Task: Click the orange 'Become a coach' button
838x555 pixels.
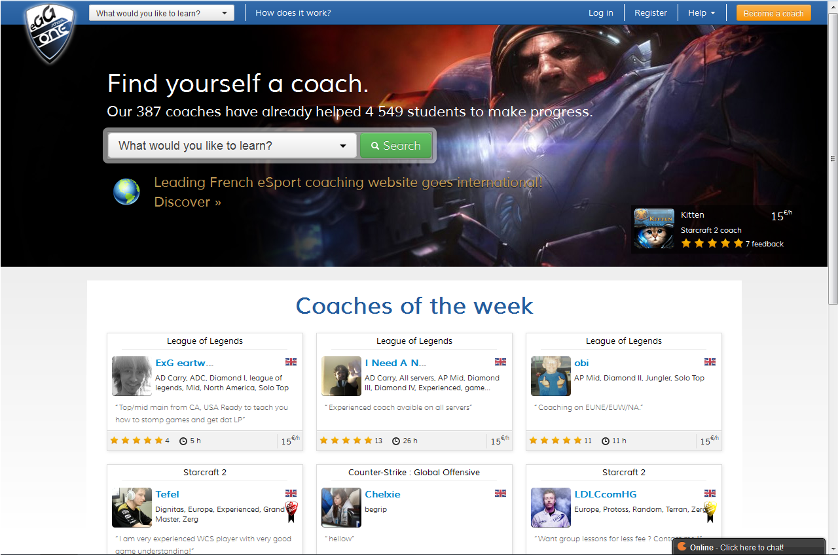Action: (773, 13)
